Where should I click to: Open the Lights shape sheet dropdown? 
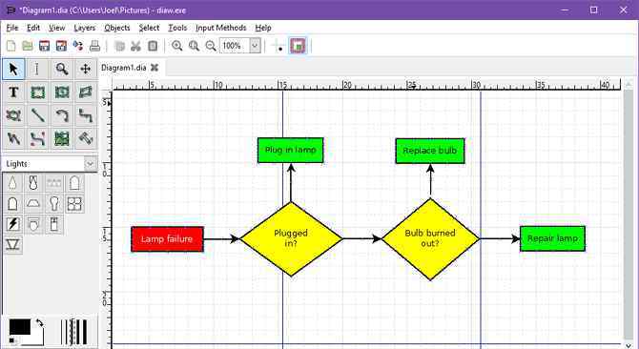pos(90,164)
